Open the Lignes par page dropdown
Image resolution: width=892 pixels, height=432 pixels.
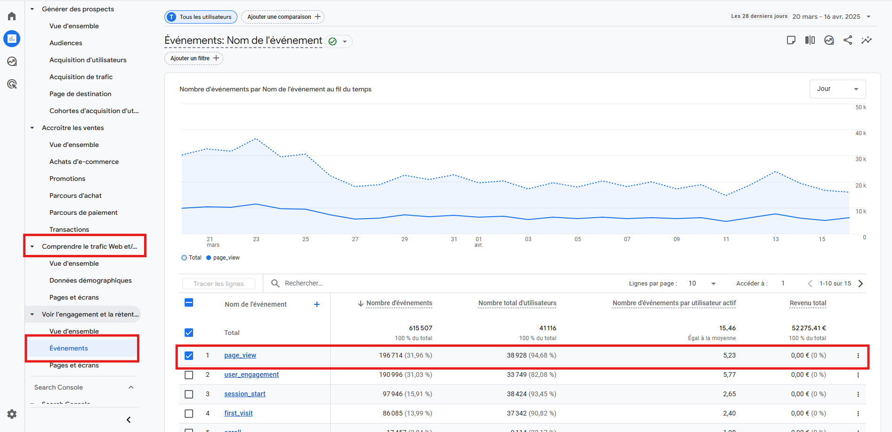coord(702,284)
